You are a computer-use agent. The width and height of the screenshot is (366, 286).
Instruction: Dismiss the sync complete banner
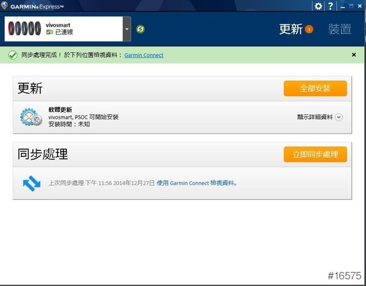point(354,55)
